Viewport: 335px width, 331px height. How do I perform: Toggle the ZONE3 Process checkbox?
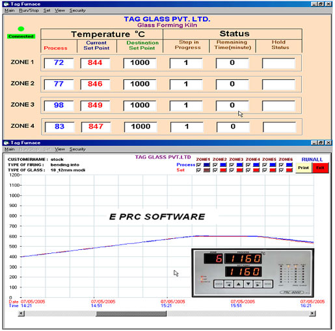pos(232,165)
